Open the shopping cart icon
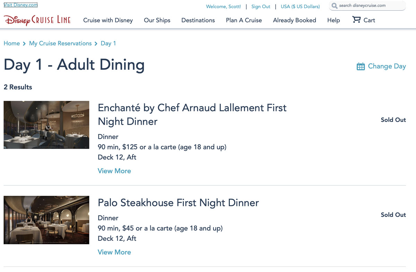This screenshot has height=272, width=416. pyautogui.click(x=356, y=20)
